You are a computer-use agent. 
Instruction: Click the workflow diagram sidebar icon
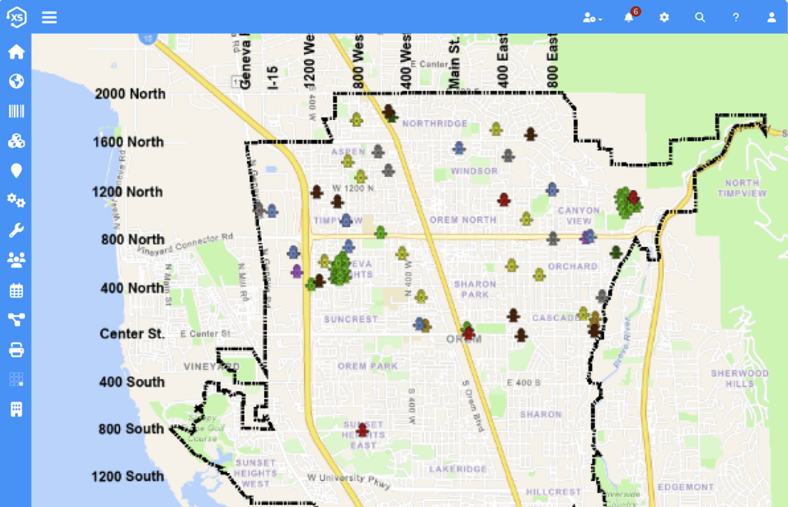pos(16,320)
